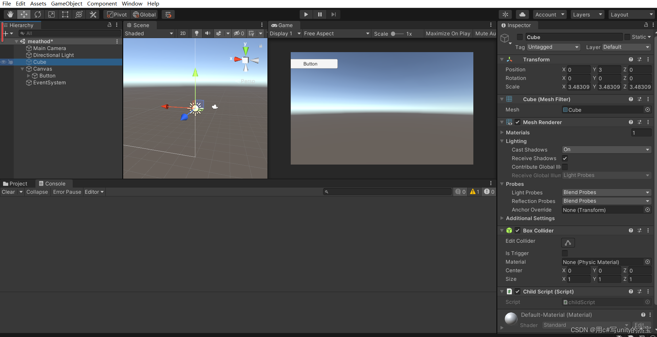This screenshot has width=657, height=337.
Task: Open Shaded draw mode dropdown
Action: 149,33
